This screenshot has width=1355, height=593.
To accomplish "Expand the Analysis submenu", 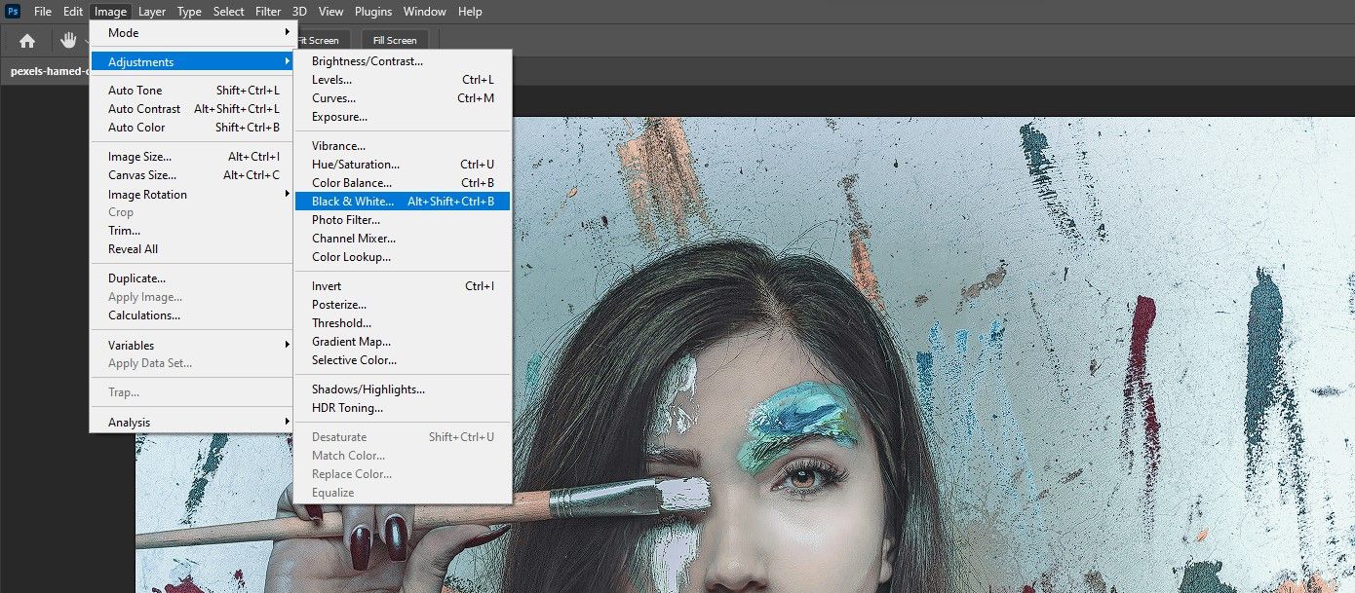I will [192, 423].
